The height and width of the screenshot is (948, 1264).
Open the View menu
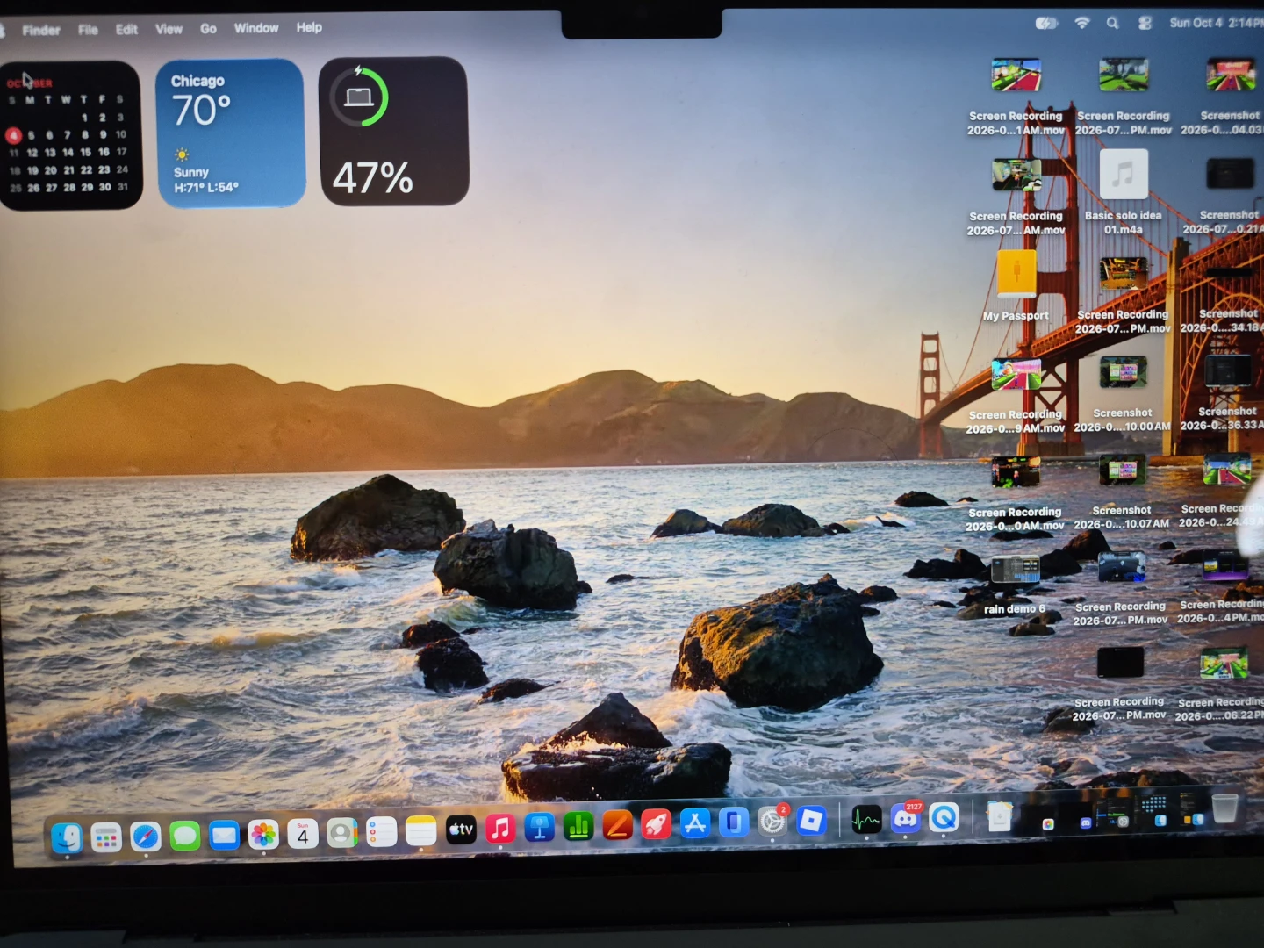tap(169, 29)
